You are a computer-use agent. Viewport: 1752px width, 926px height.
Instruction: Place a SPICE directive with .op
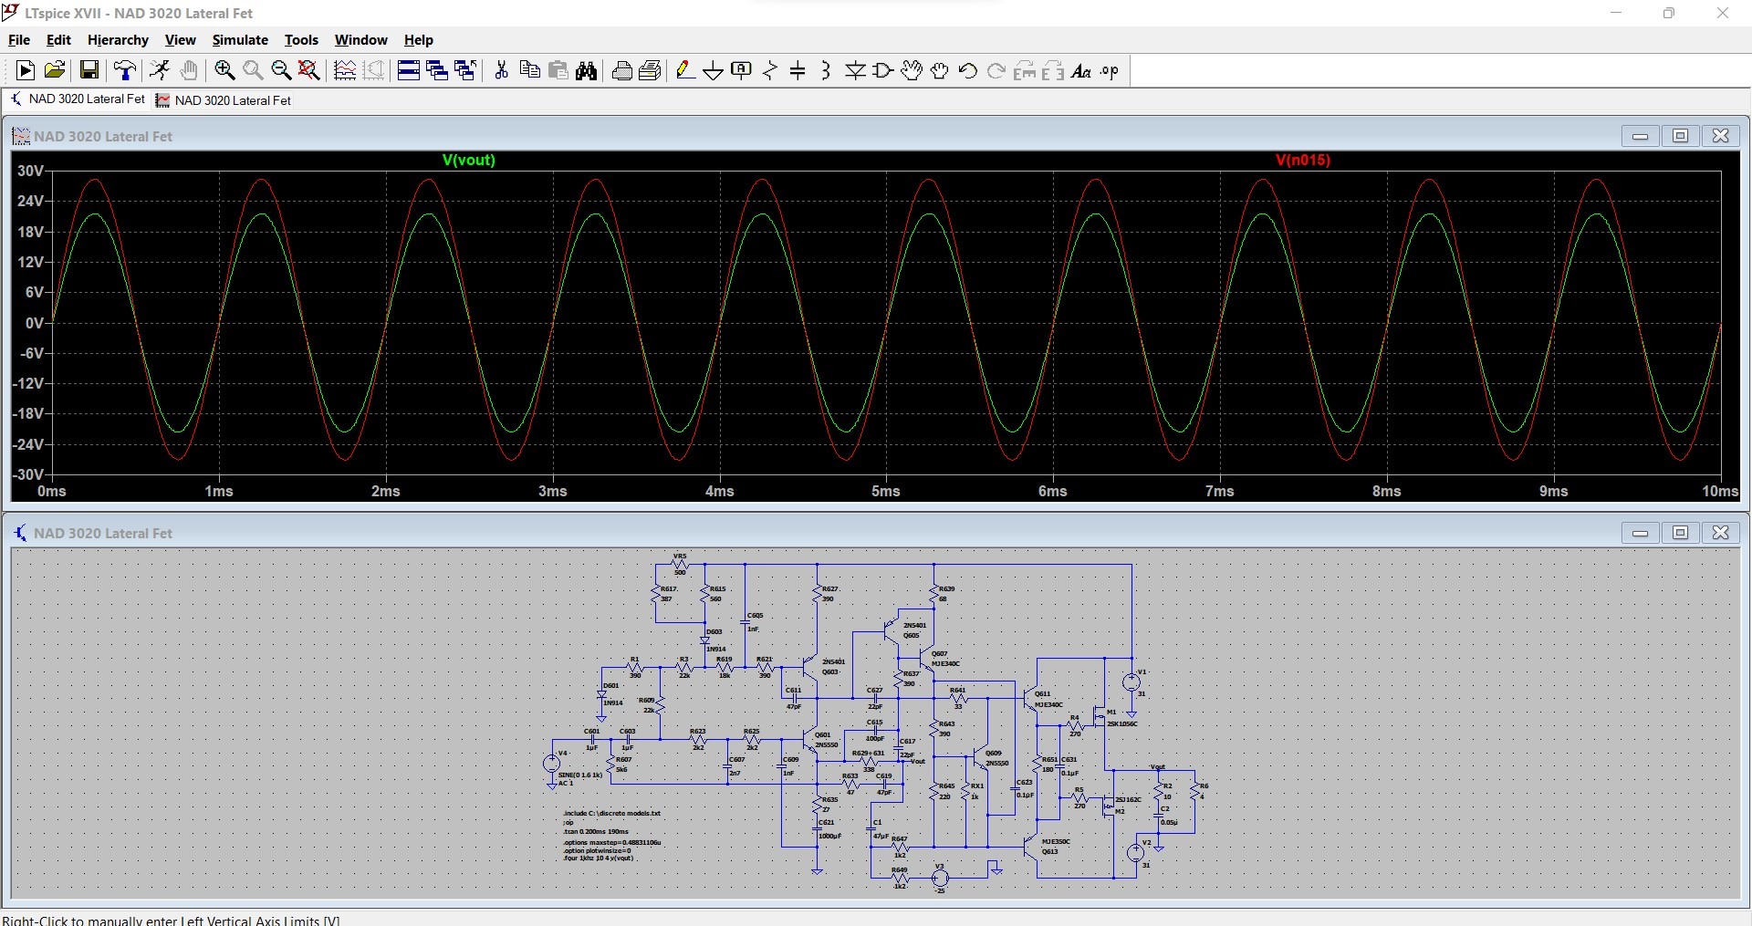pos(1110,70)
